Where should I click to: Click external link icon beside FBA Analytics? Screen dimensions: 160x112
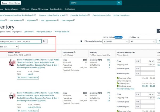(x=74, y=20)
